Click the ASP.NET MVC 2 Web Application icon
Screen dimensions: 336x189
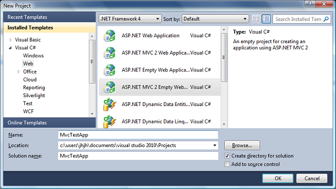[x=110, y=52]
